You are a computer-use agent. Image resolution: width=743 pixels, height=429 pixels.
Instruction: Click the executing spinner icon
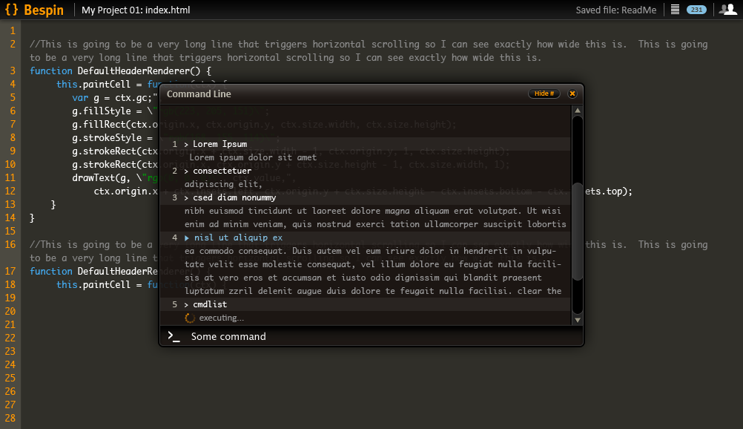click(x=190, y=318)
